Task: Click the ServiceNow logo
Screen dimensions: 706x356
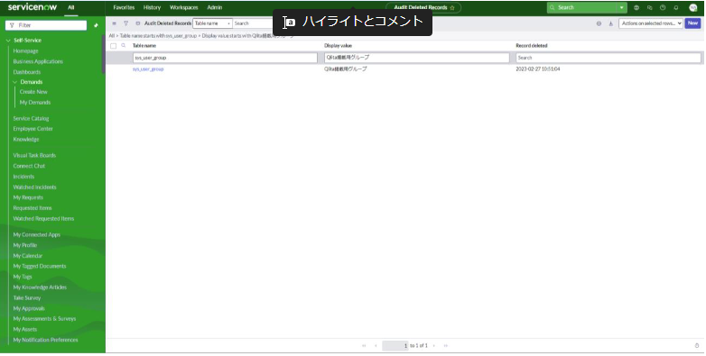Action: coord(32,7)
